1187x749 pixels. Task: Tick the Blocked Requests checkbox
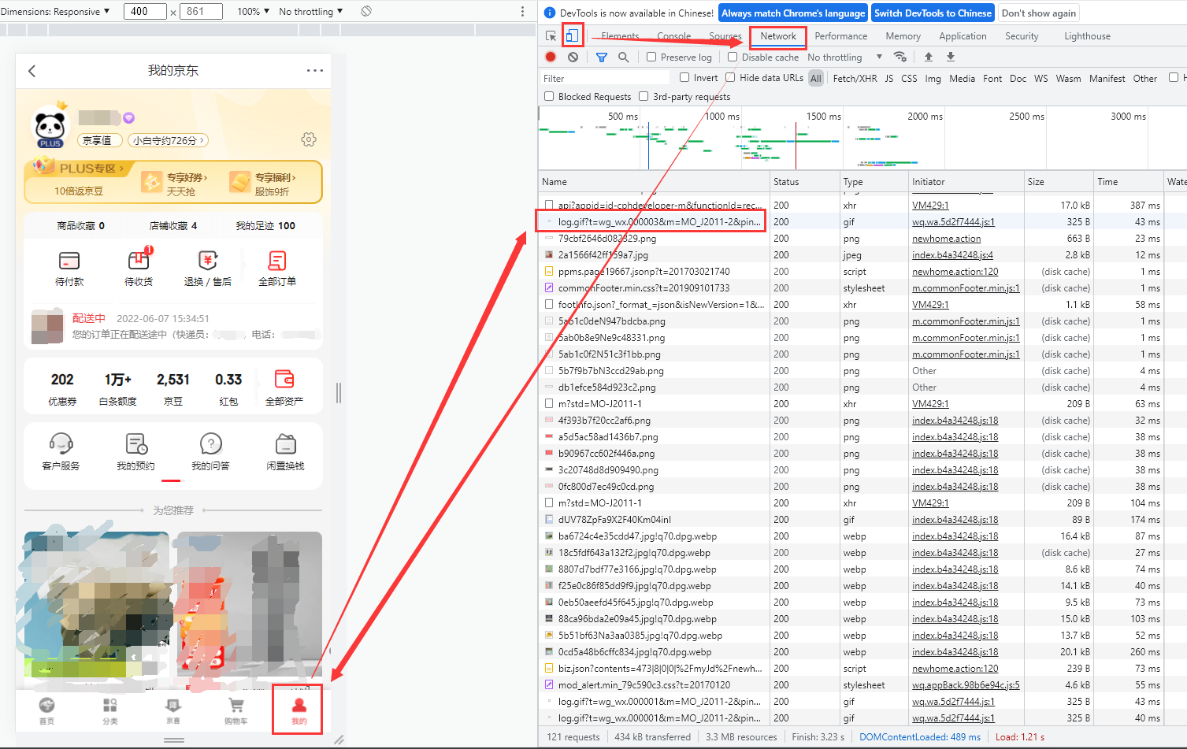[549, 96]
